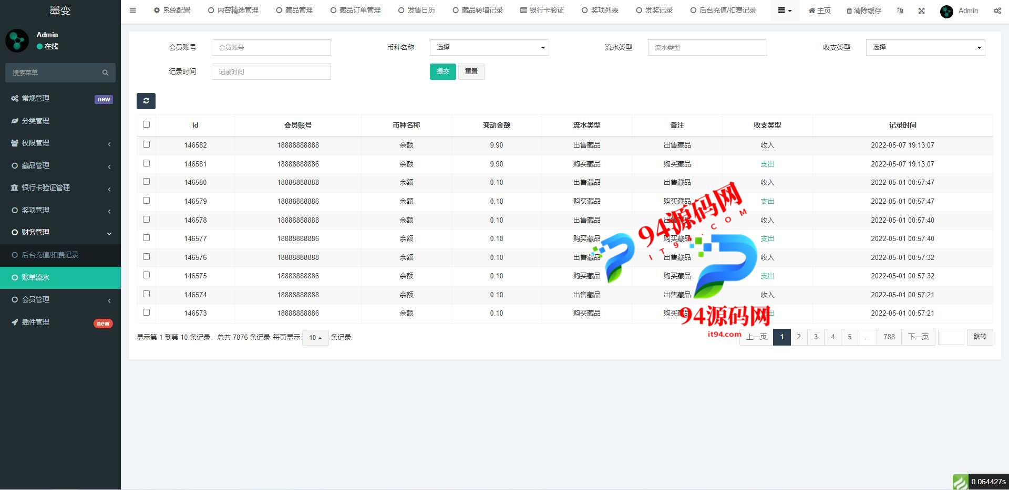The image size is (1009, 490).
Task: Click the Admin avatar in the sidebar
Action: click(x=17, y=40)
